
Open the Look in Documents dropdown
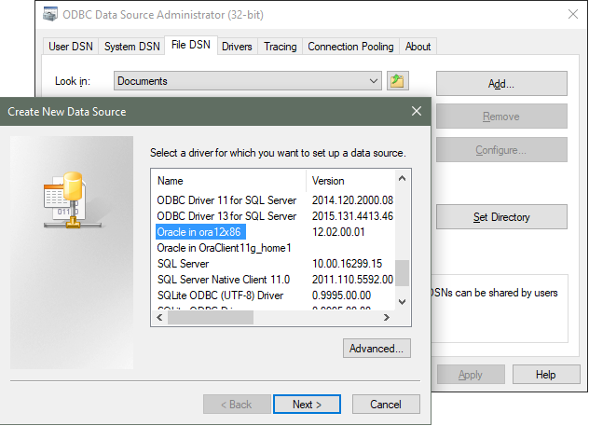248,81
